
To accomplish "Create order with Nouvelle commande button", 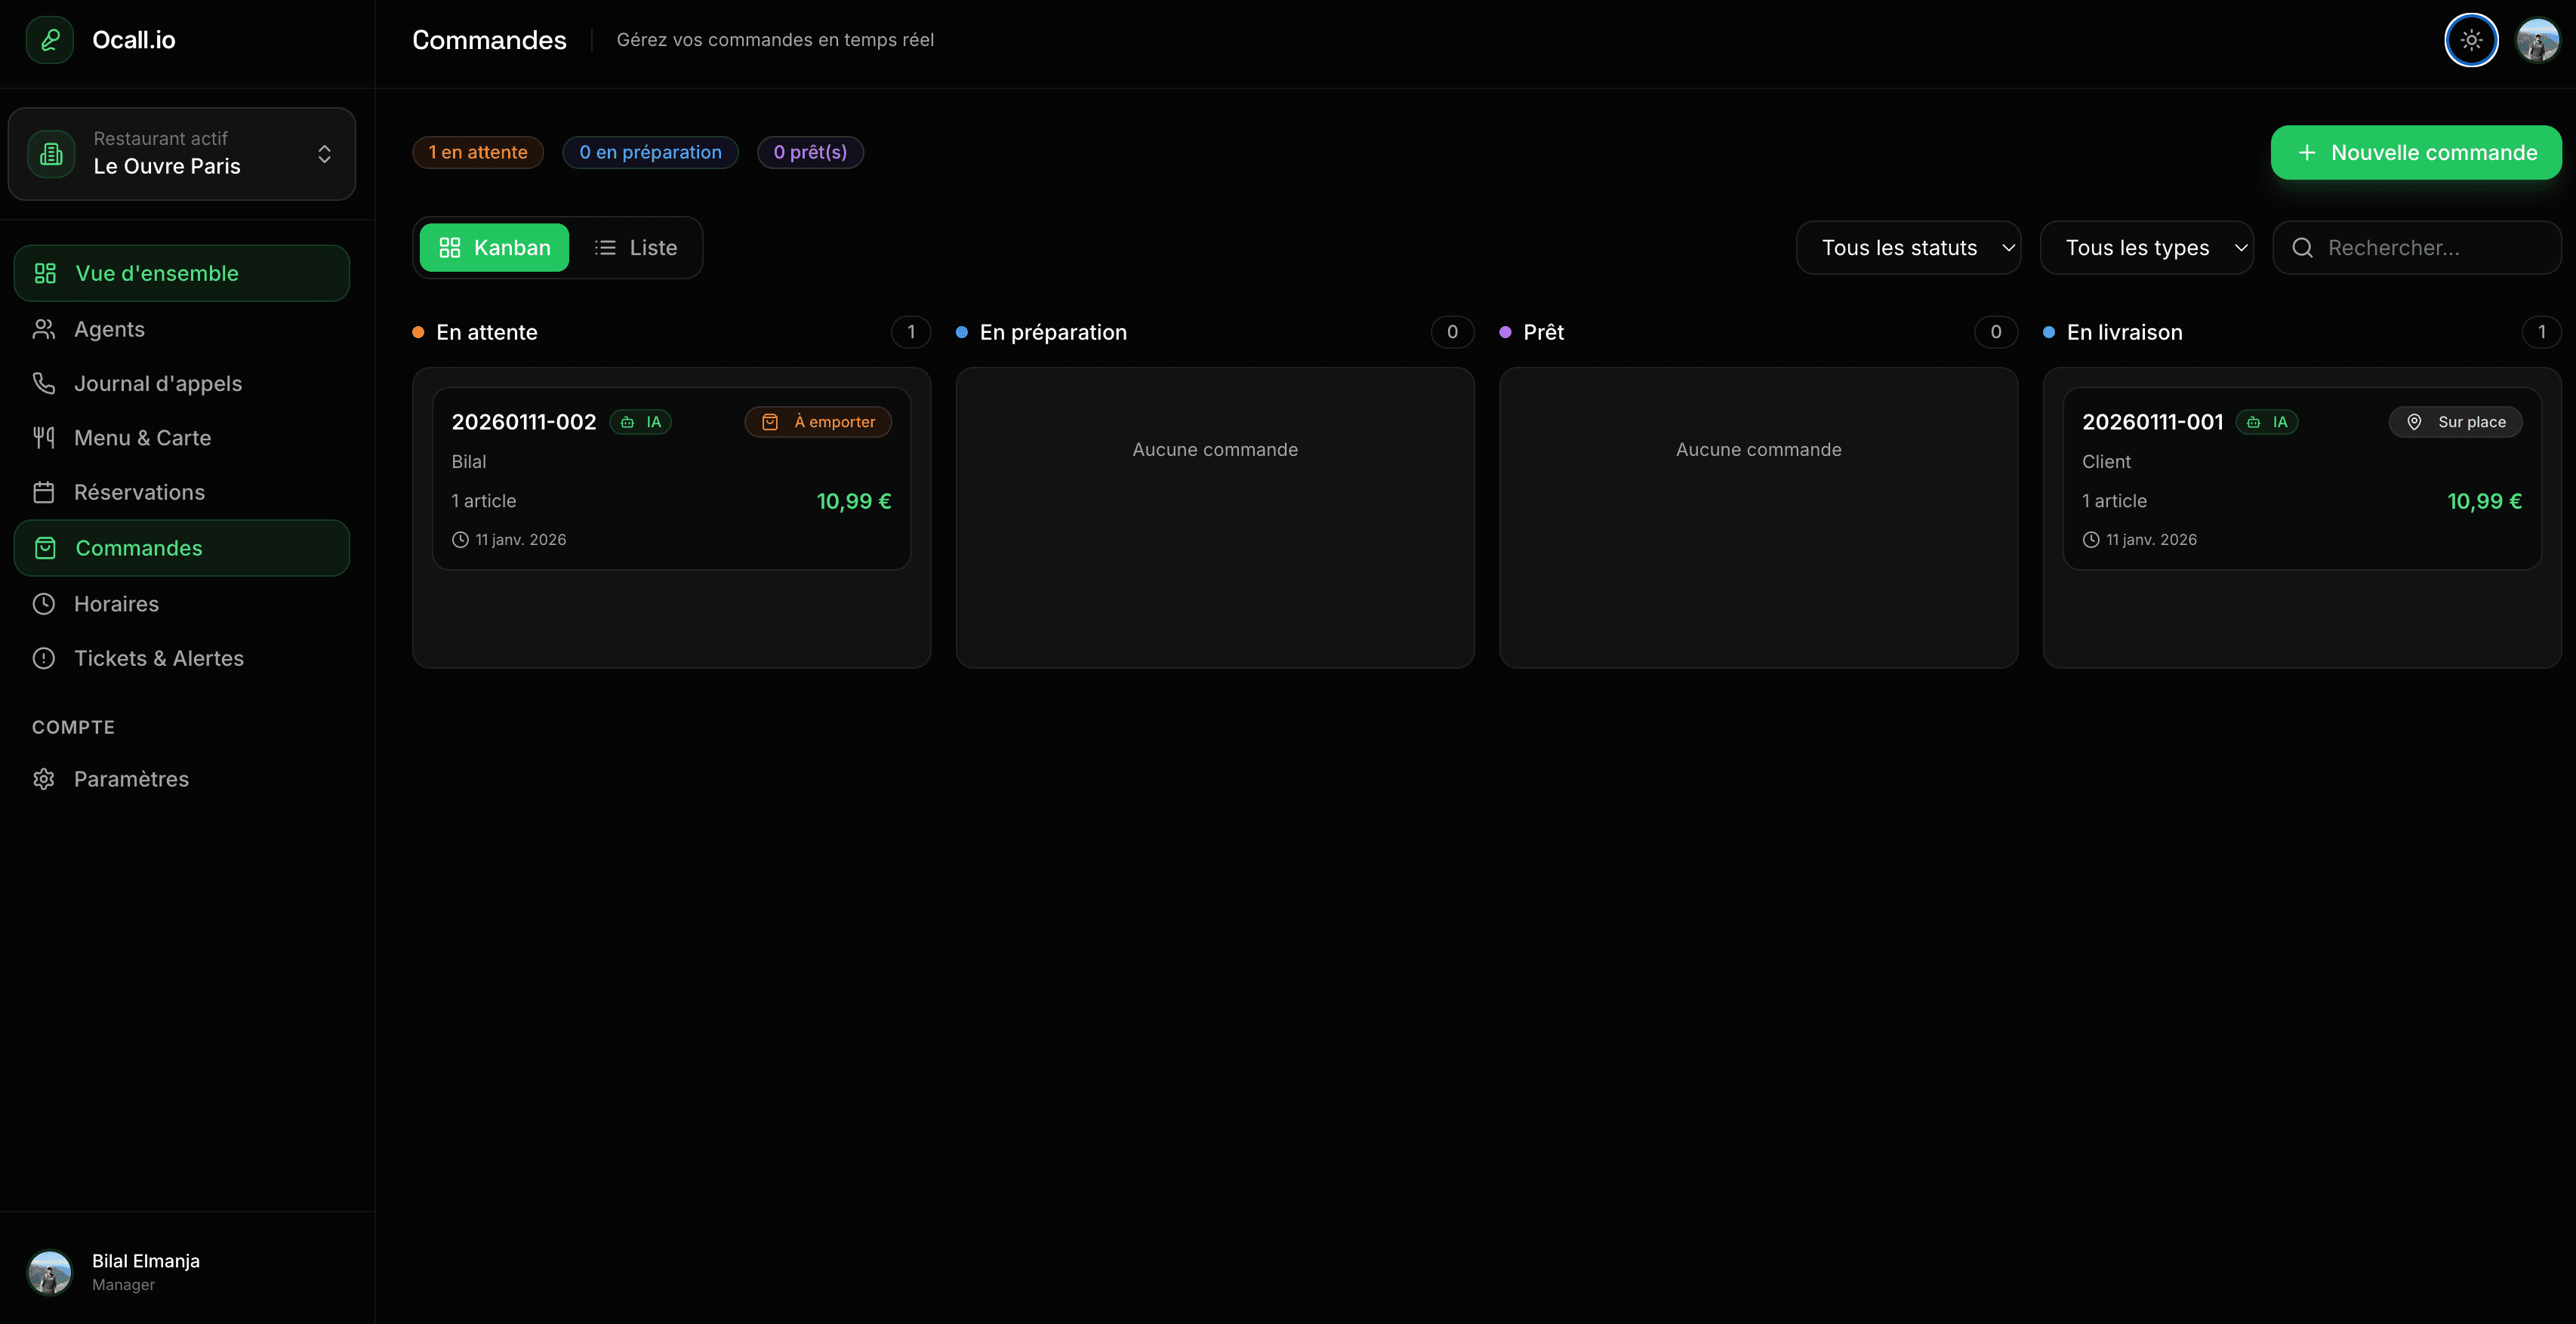I will [2415, 152].
